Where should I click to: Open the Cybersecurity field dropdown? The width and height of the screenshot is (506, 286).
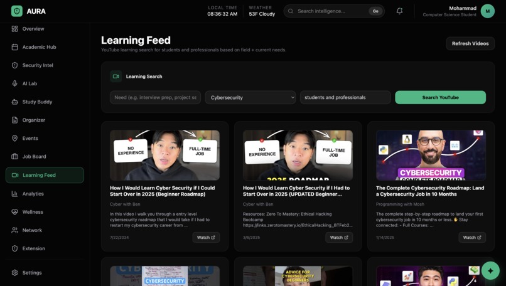(x=250, y=97)
